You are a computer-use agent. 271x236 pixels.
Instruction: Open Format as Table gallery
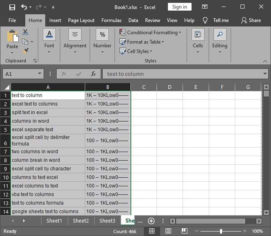click(141, 42)
